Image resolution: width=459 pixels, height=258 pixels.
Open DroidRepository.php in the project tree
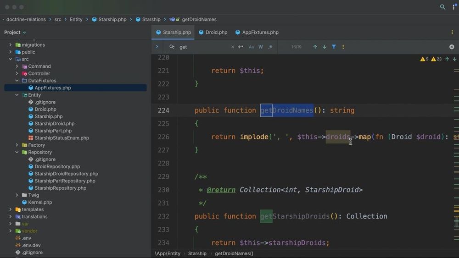tap(57, 166)
